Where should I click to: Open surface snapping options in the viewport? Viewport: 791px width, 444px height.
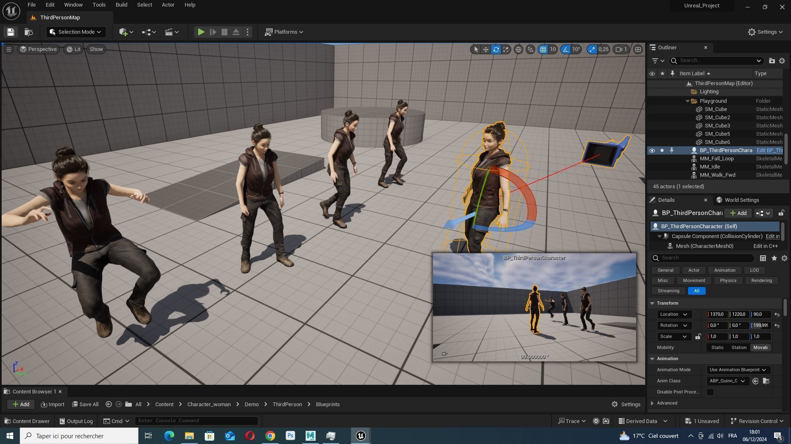(x=530, y=49)
